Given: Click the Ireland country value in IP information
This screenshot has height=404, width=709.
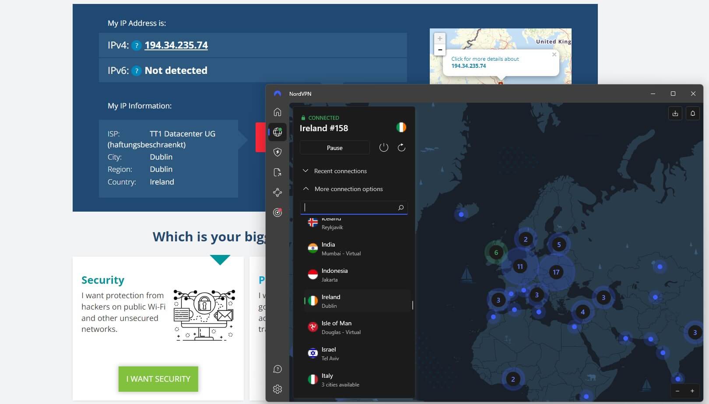Looking at the screenshot, I should coord(162,182).
